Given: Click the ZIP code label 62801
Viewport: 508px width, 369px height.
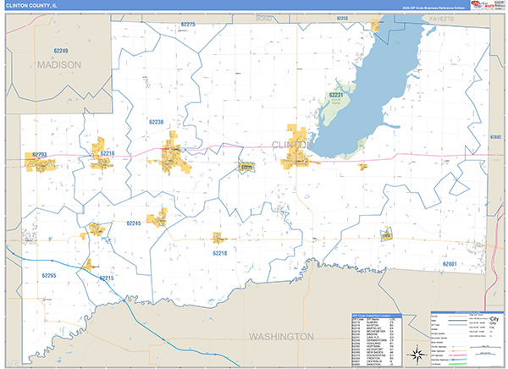Looking at the screenshot, I should coord(450,264).
